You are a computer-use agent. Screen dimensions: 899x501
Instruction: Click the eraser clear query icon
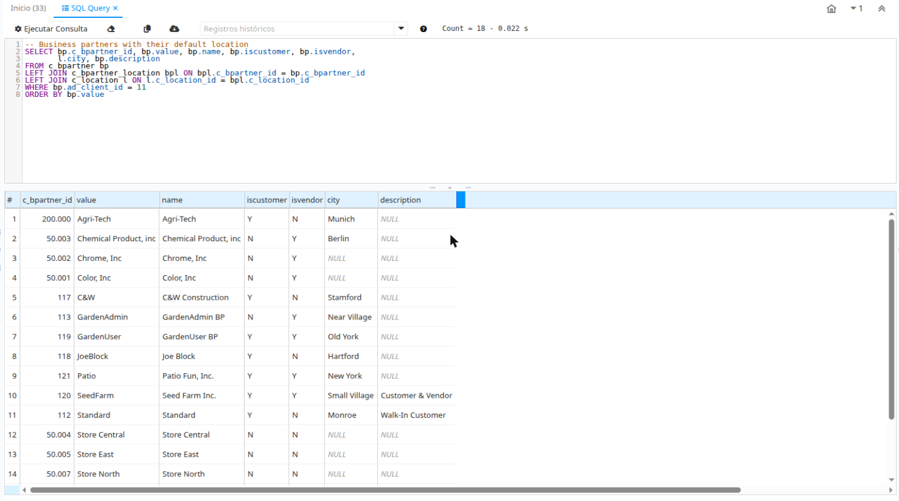111,29
